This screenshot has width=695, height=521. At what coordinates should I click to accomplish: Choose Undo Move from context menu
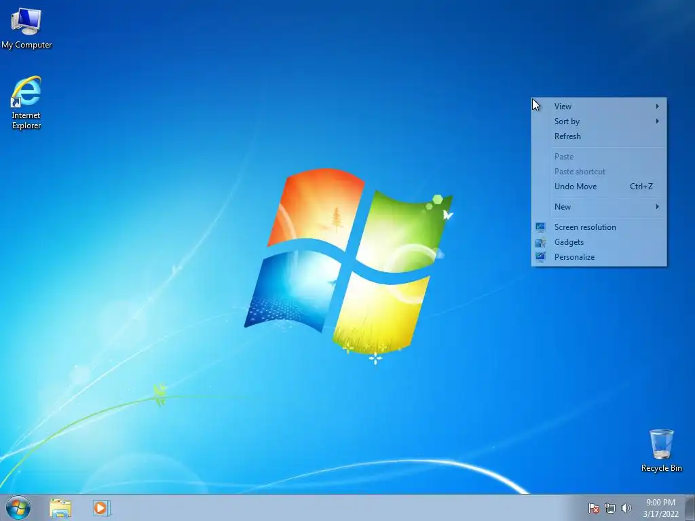tap(599, 186)
